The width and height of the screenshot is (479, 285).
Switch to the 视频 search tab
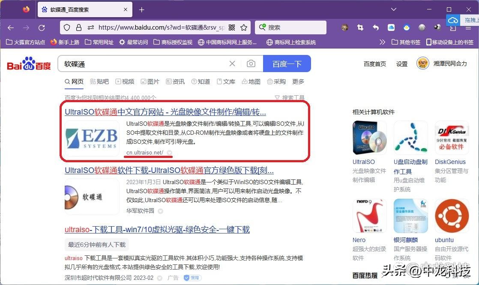pyautogui.click(x=127, y=81)
